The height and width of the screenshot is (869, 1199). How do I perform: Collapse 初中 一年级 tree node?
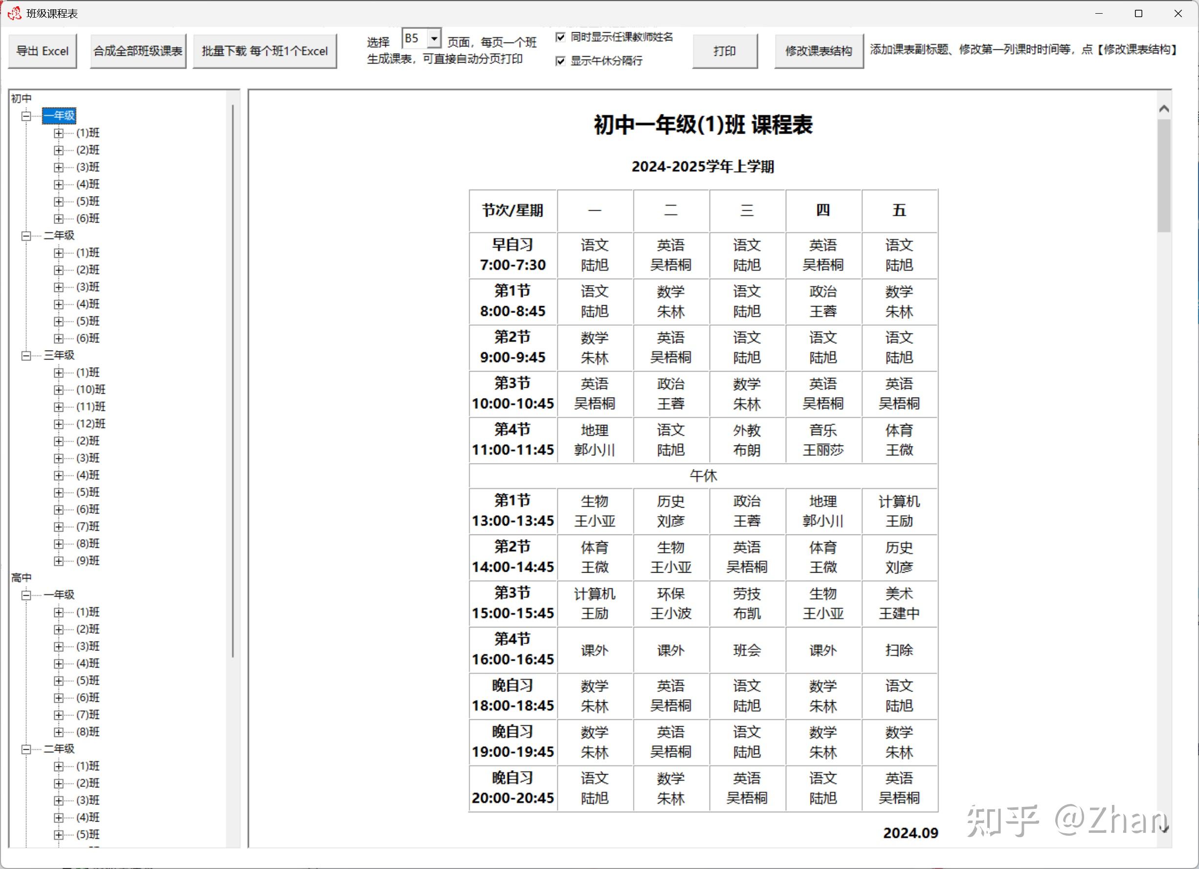click(x=26, y=116)
